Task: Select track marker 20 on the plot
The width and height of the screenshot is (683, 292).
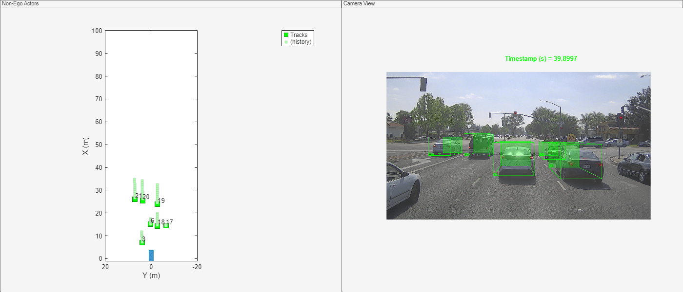Action: coord(143,201)
